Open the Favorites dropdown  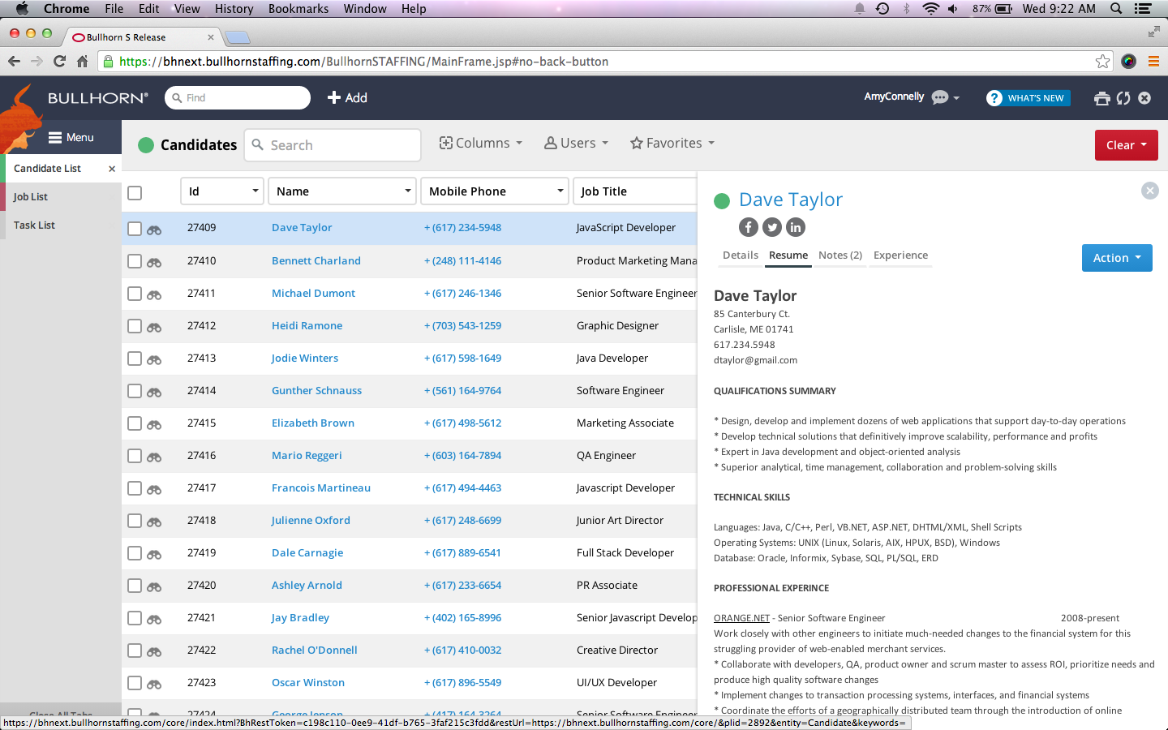coord(672,144)
